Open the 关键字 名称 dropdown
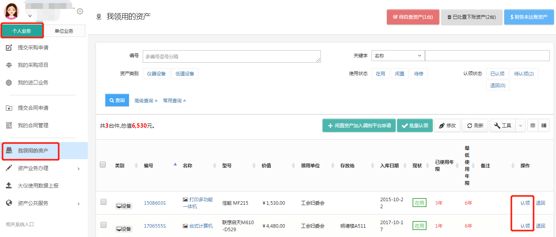 [x=398, y=56]
